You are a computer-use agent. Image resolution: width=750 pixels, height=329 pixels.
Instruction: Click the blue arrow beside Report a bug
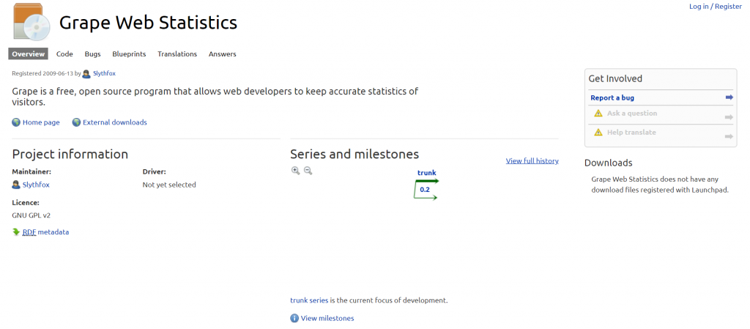(729, 97)
